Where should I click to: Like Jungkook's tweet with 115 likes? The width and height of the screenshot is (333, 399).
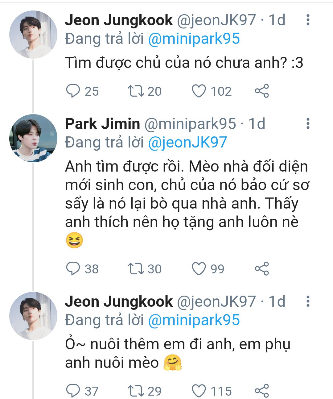[x=199, y=391]
